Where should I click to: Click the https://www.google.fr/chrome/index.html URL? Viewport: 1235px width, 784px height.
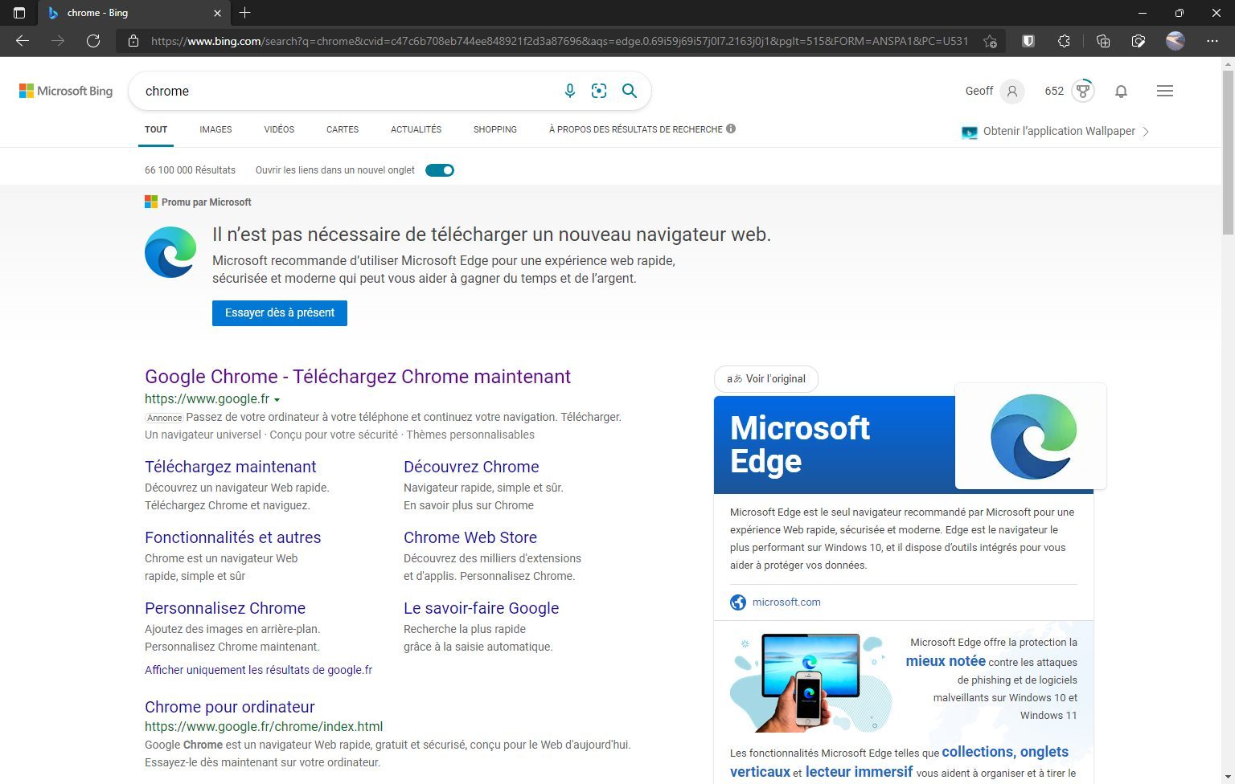264,726
